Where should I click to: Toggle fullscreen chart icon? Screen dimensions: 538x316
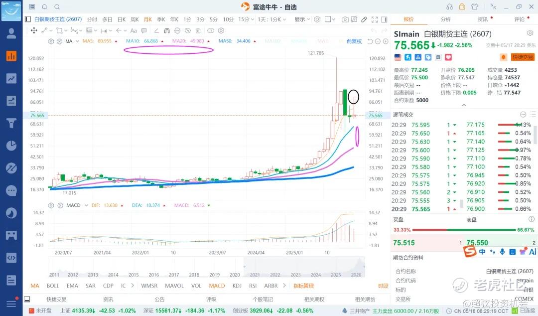coord(374,19)
